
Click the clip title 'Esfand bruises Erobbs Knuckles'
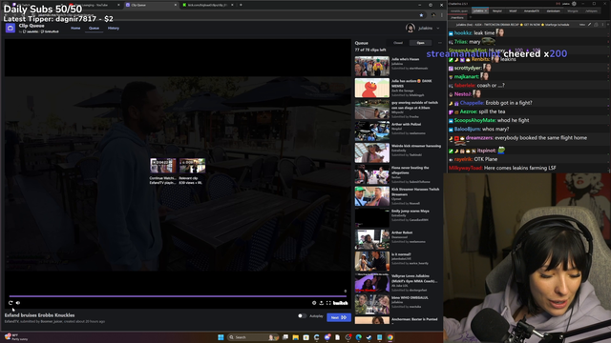coord(39,315)
